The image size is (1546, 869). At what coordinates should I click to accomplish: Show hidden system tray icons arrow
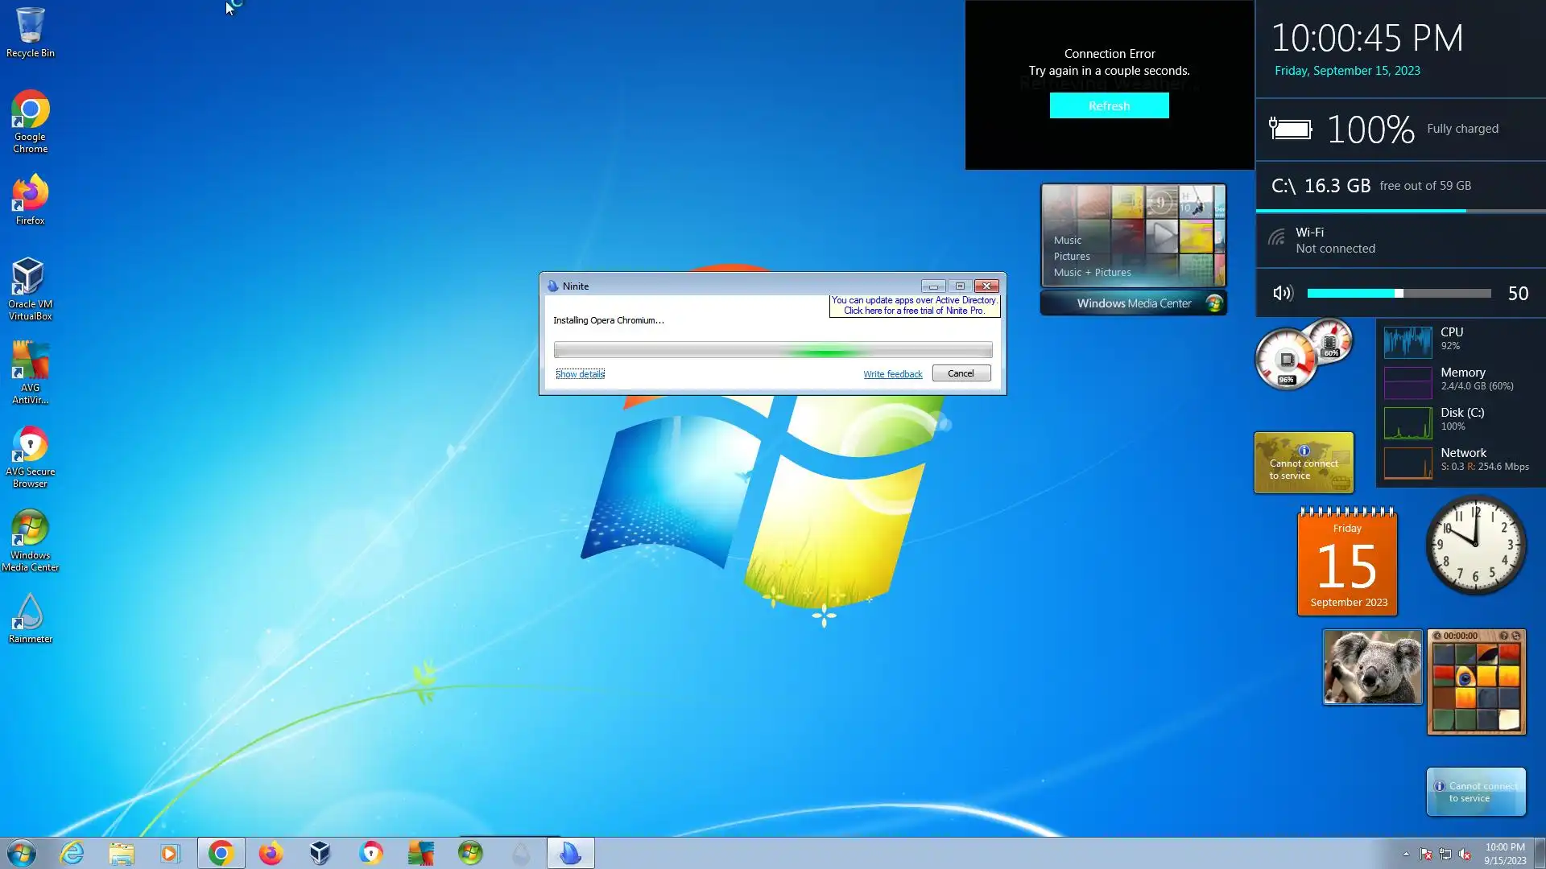(1406, 854)
